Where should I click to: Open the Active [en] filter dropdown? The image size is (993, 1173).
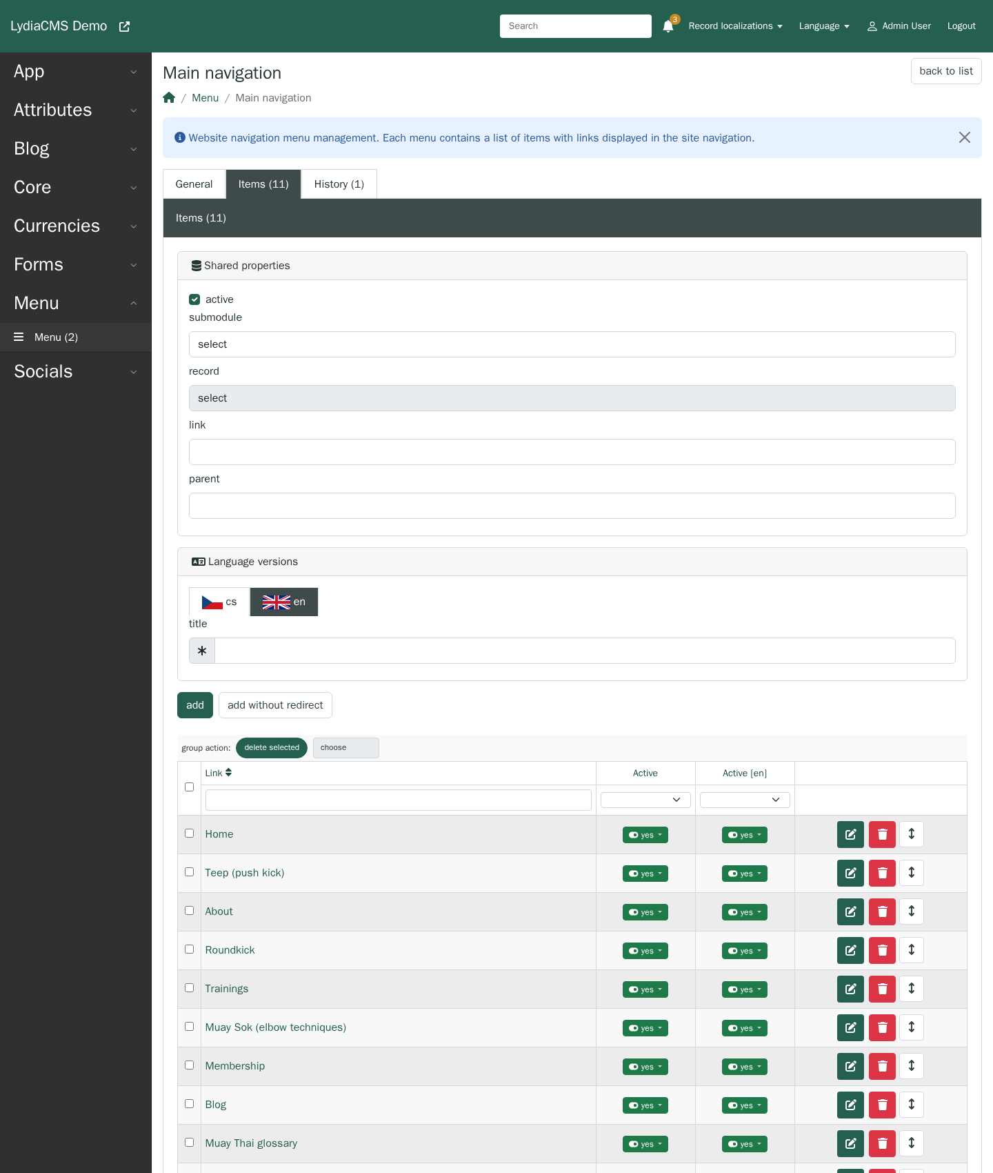tap(745, 800)
